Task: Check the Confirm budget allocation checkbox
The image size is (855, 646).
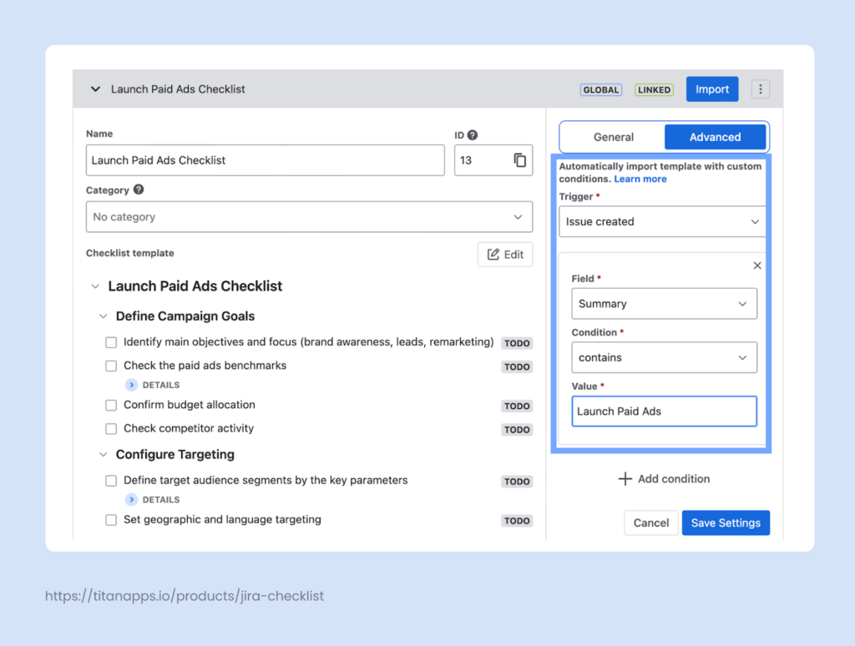Action: [111, 406]
